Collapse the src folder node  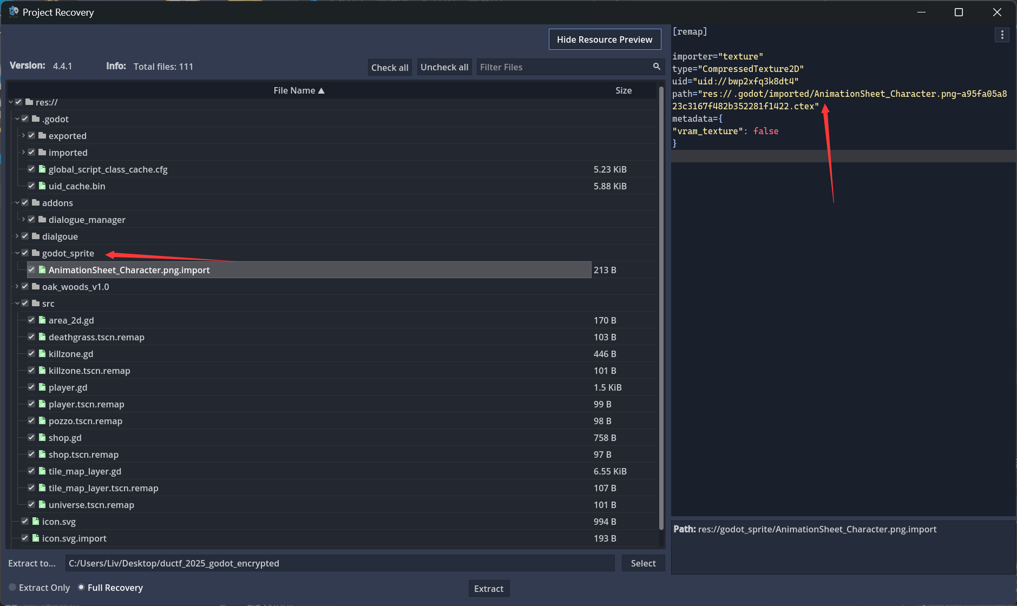click(17, 303)
